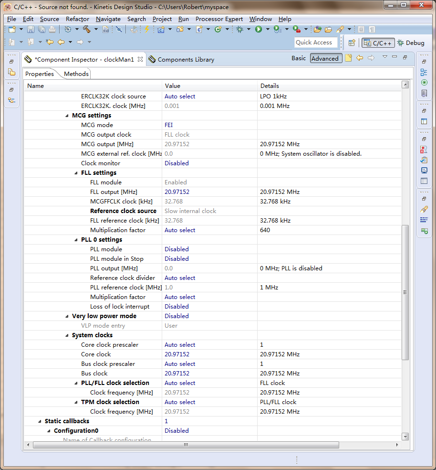Switch to Basic view mode
This screenshot has width=436, height=470.
[299, 58]
